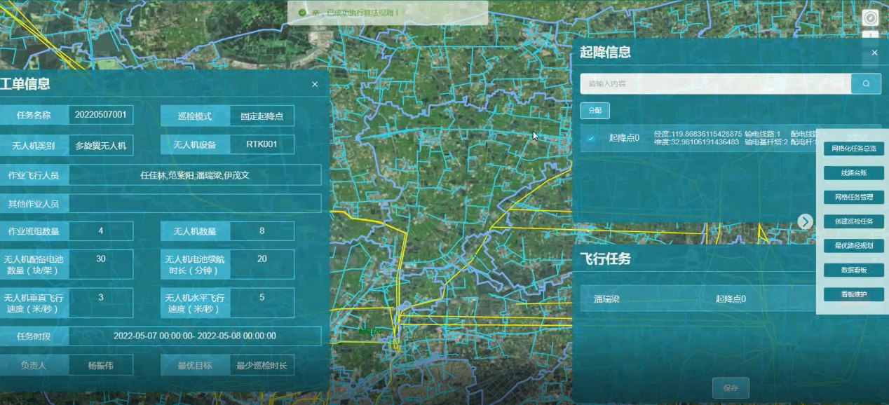Click the 无人机设备 field RTK001

coord(262,145)
